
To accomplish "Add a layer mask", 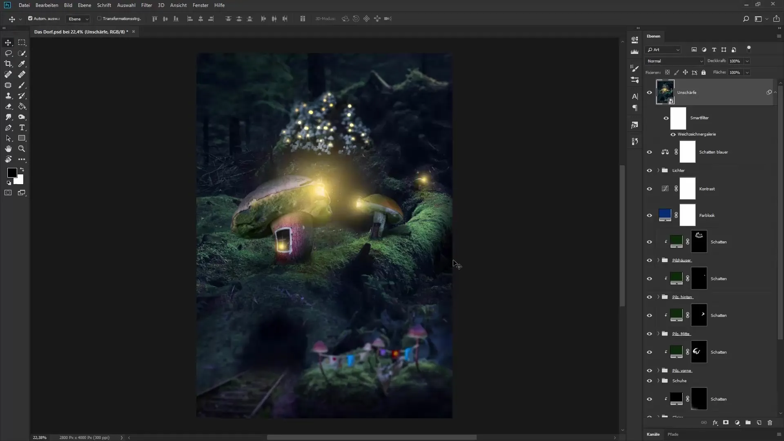I will click(x=726, y=423).
